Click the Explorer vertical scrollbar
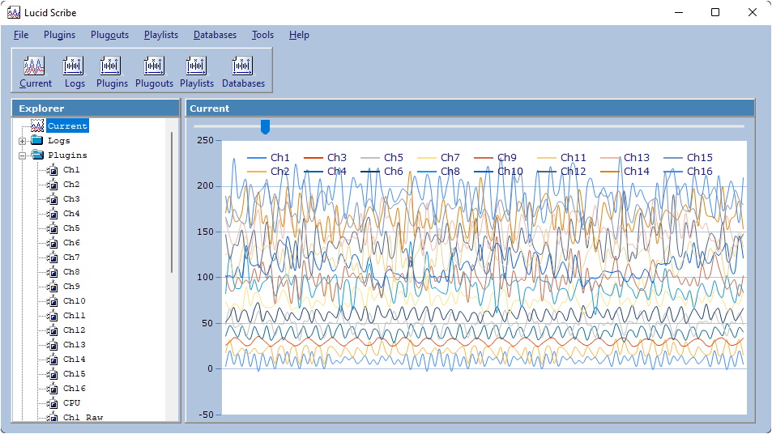The height and width of the screenshot is (434, 772). tap(172, 202)
